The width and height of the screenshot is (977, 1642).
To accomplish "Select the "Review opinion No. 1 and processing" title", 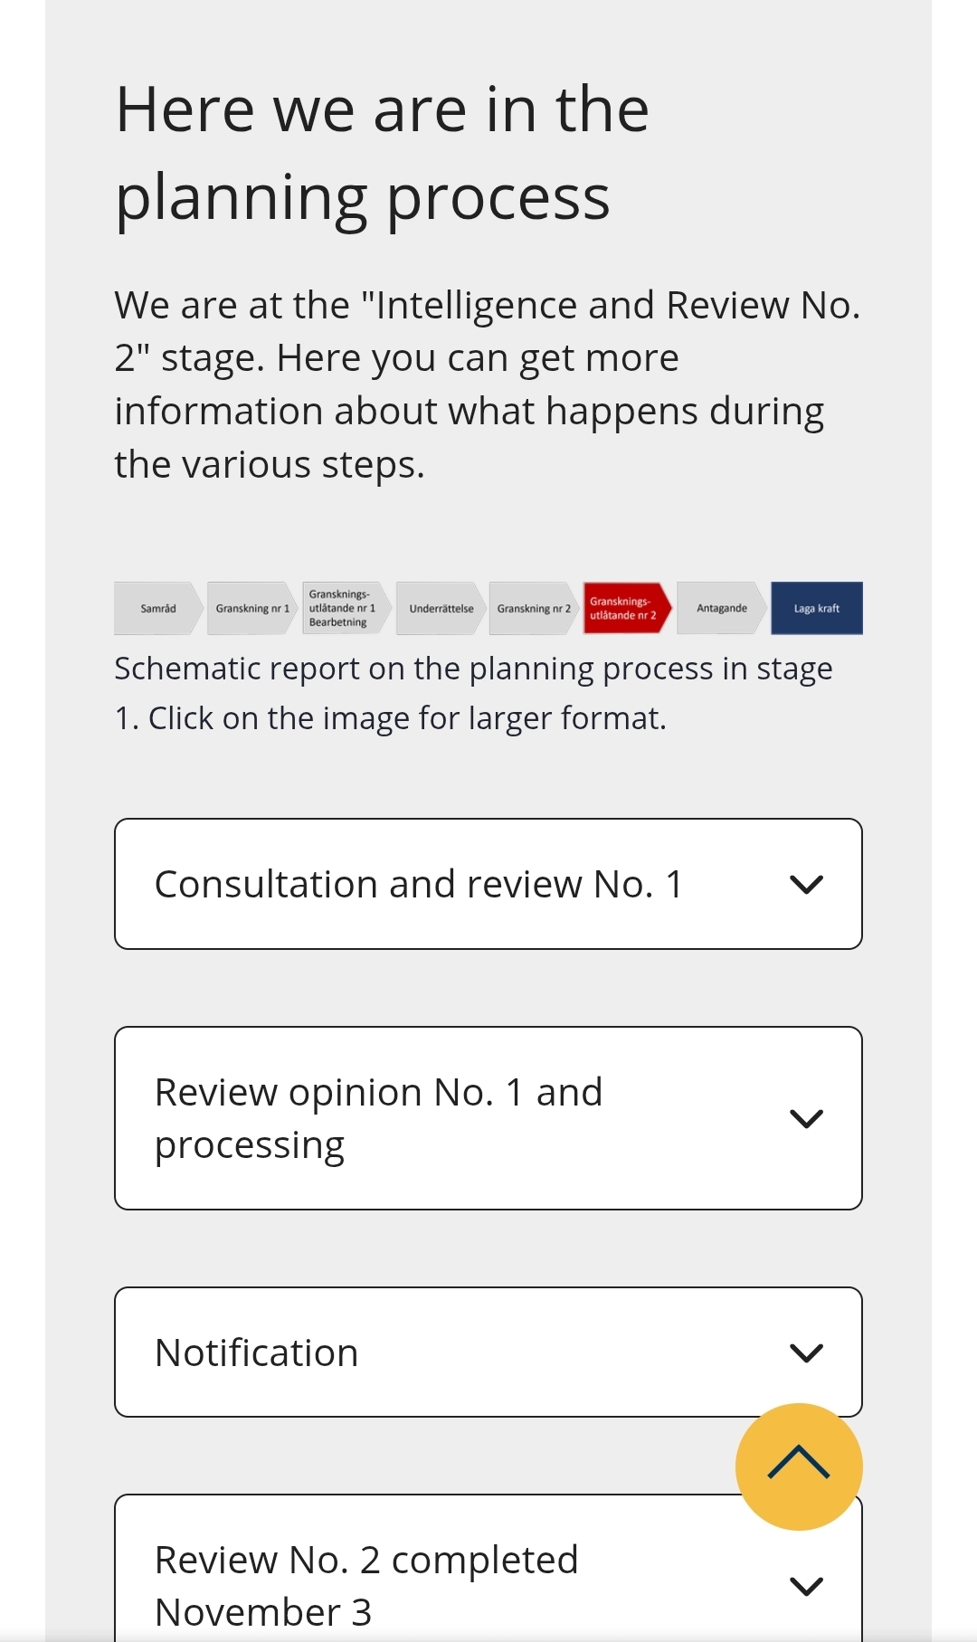I will pos(378,1118).
